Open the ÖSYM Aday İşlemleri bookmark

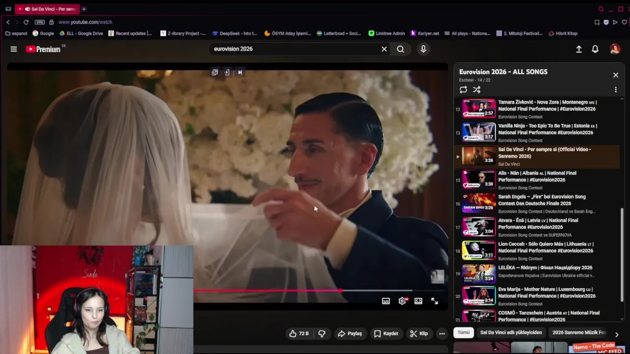[287, 33]
